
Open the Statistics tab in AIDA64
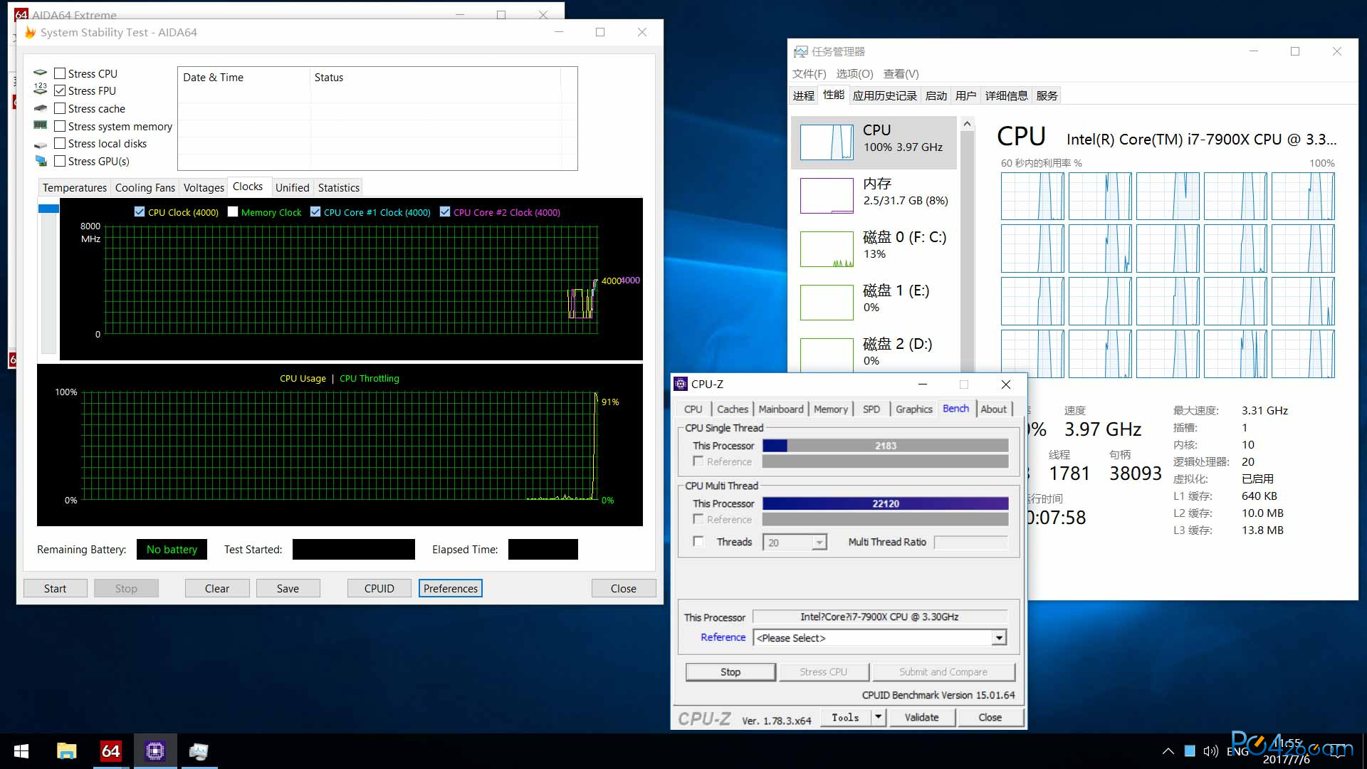(338, 187)
